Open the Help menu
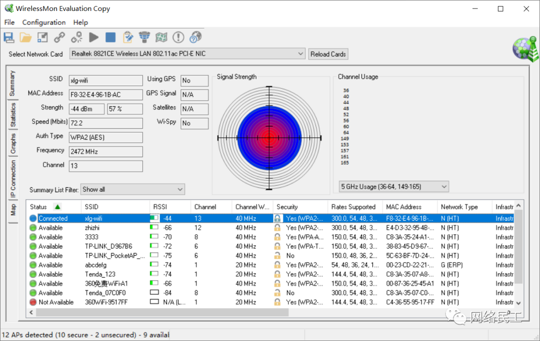Screen dimensions: 540x341 (x=80, y=22)
